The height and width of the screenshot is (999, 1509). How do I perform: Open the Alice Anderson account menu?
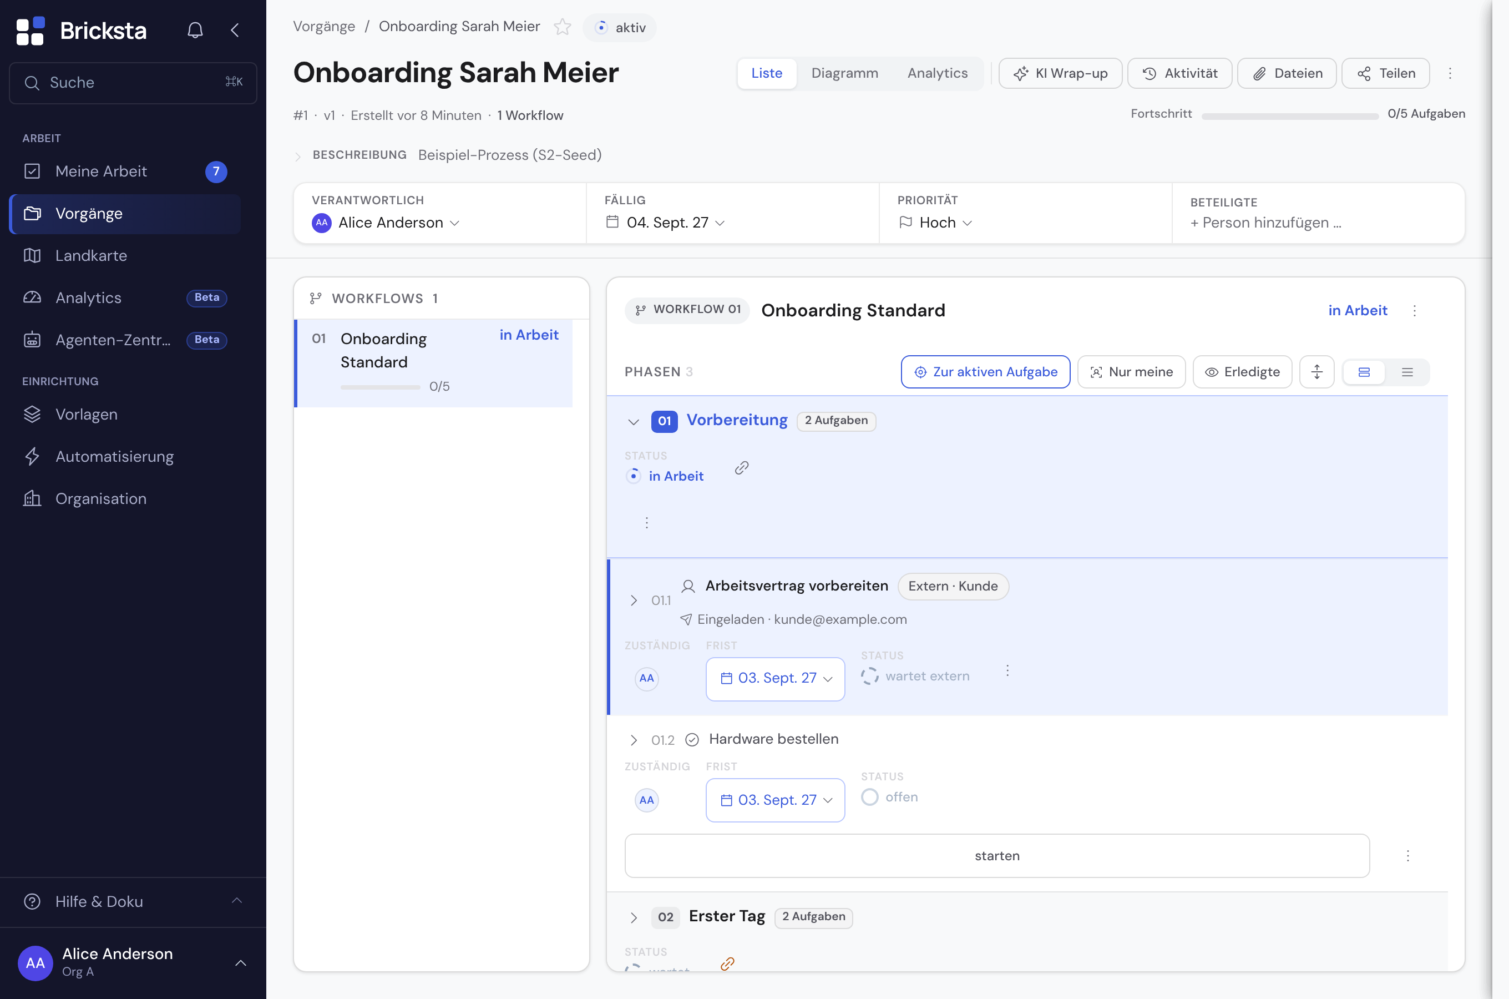pos(133,963)
